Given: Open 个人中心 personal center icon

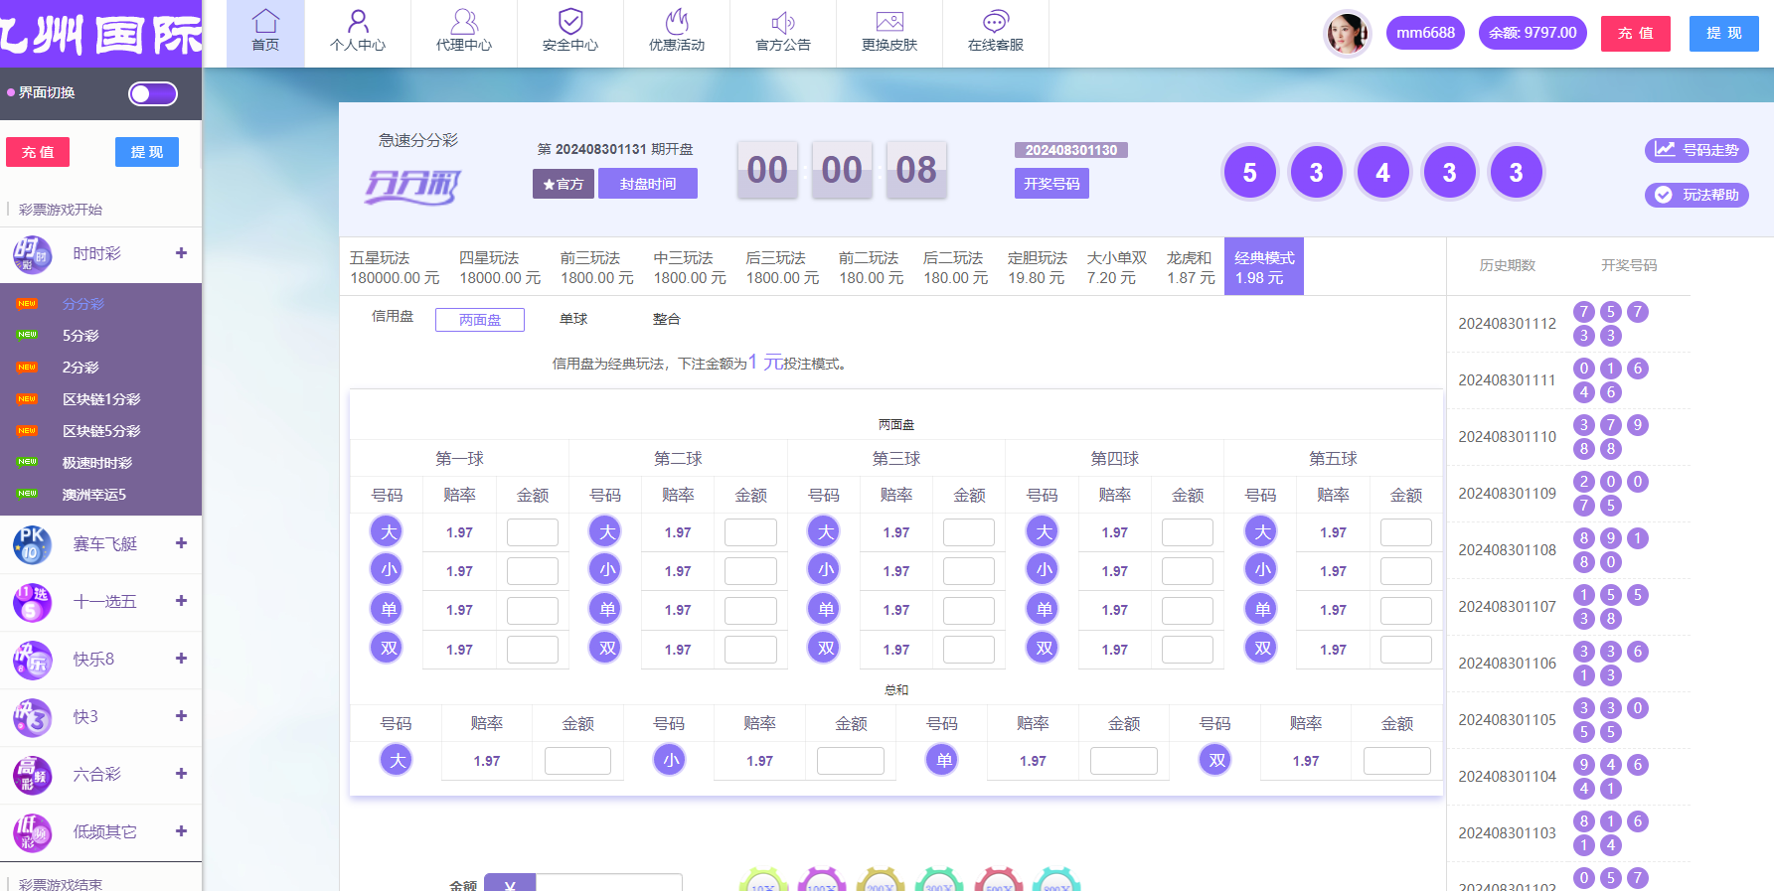Looking at the screenshot, I should point(358,22).
